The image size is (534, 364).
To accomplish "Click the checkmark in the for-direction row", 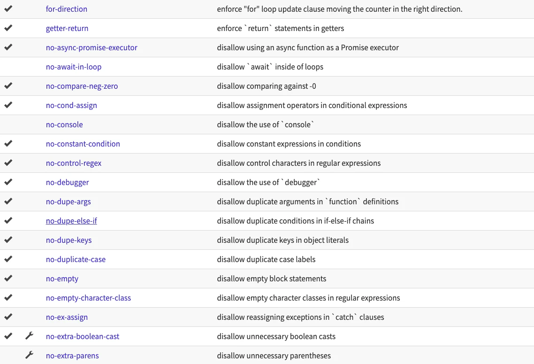I will click(x=8, y=8).
